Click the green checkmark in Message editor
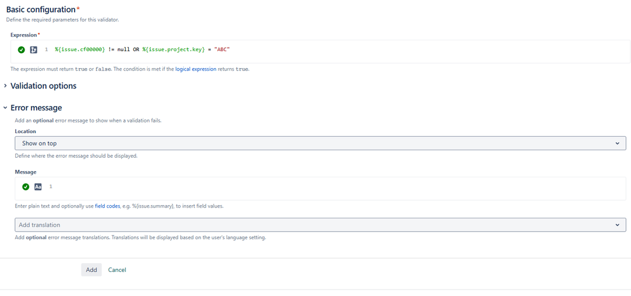 point(26,187)
